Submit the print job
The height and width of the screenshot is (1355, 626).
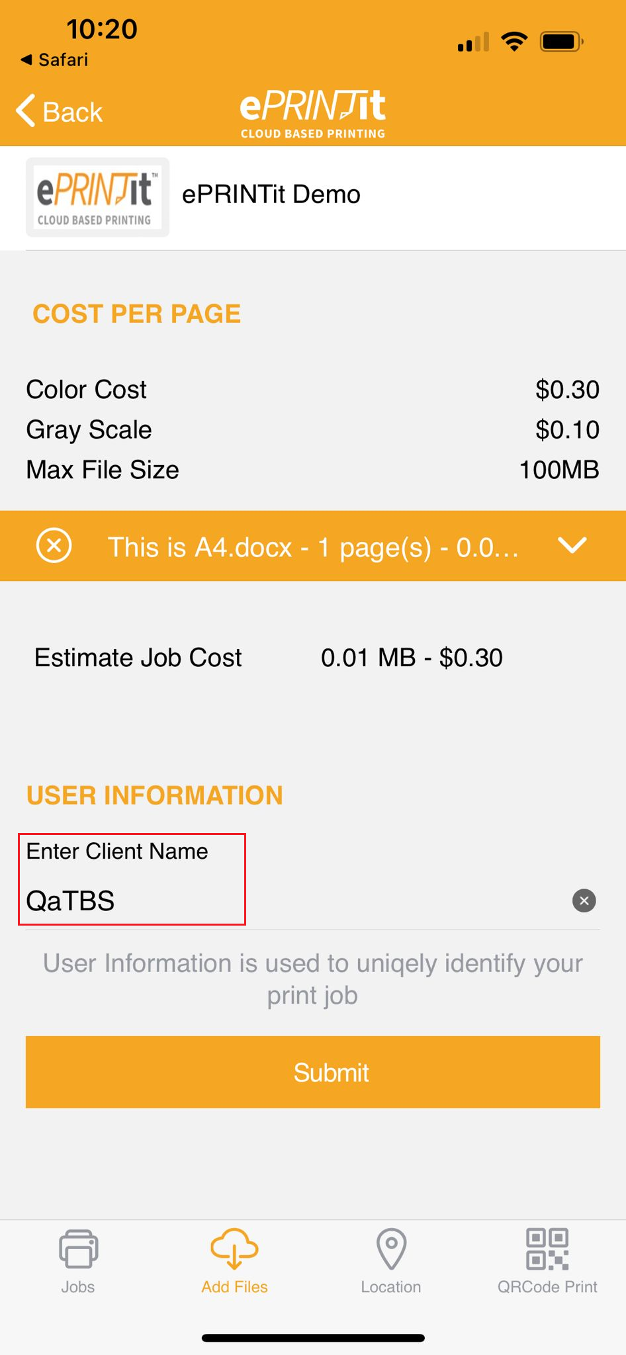pyautogui.click(x=313, y=1072)
